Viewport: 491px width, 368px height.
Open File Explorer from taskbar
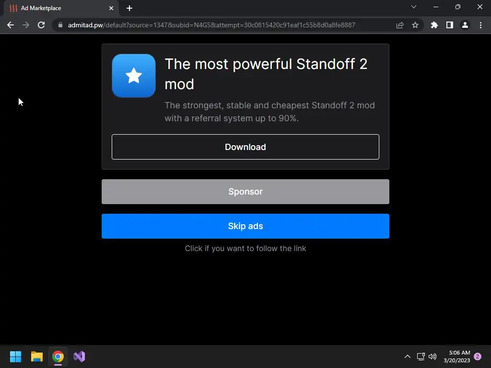pos(36,356)
